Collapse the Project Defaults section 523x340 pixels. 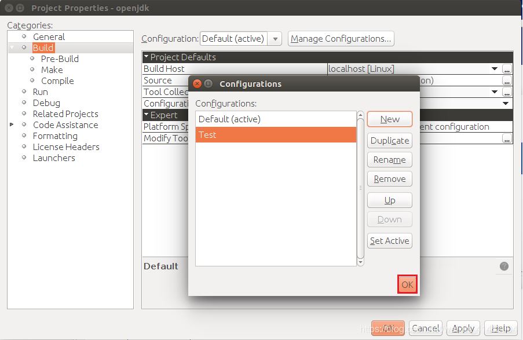pos(147,57)
